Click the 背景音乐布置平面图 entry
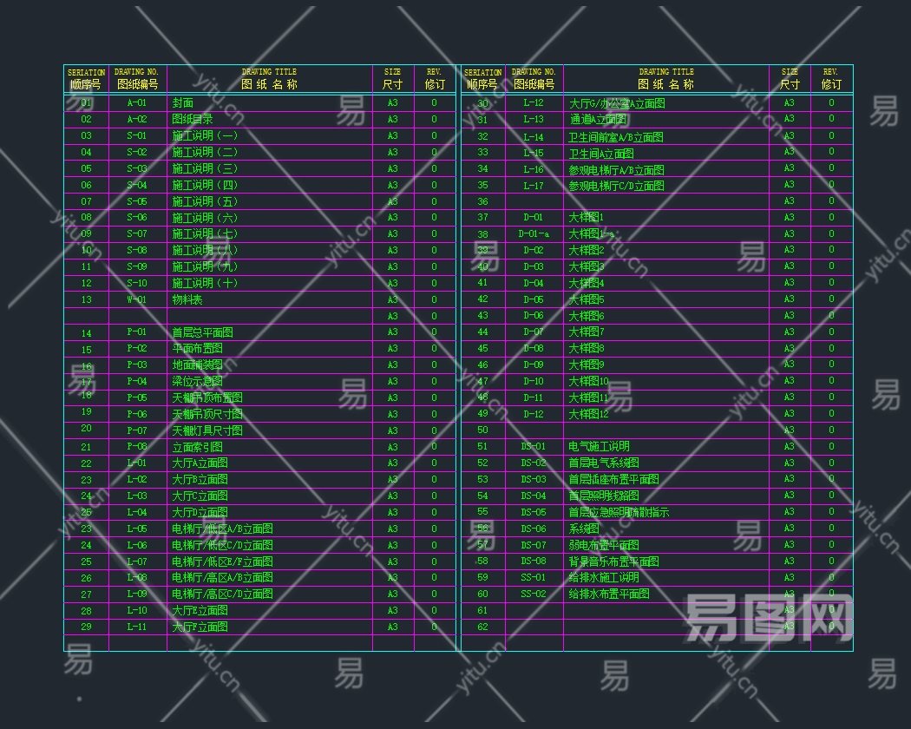The height and width of the screenshot is (729, 911). coord(614,562)
